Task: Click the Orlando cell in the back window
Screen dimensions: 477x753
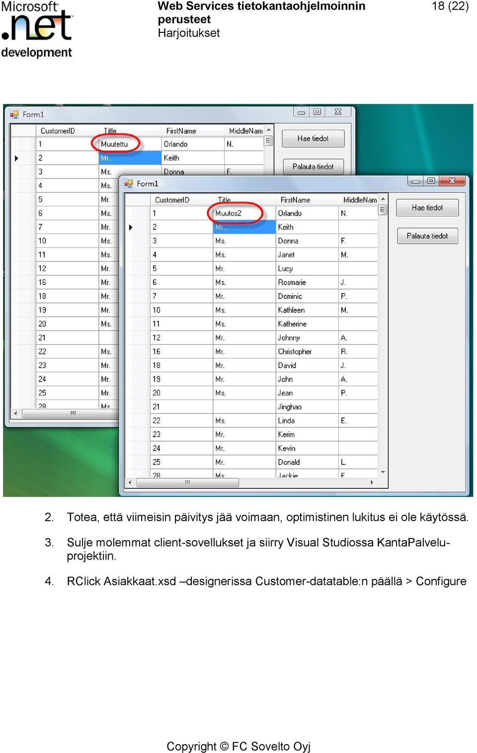Action: point(193,144)
